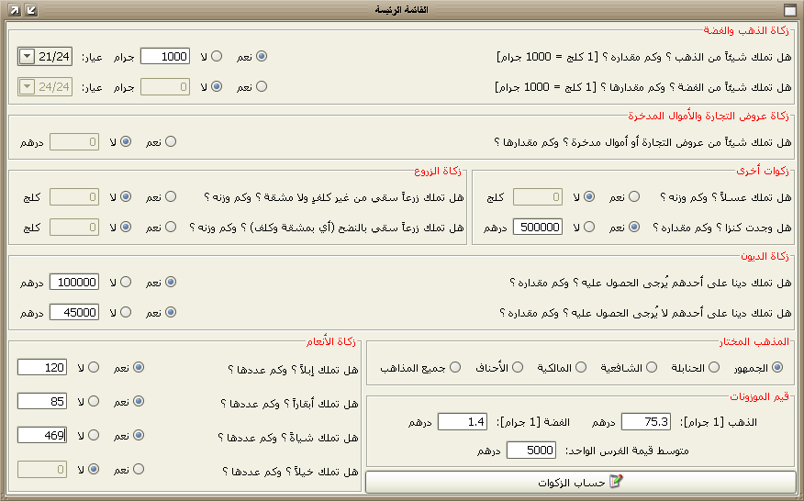Image resolution: width=804 pixels, height=501 pixels.
Task: Select لا for owning sheep
Action: point(94,435)
